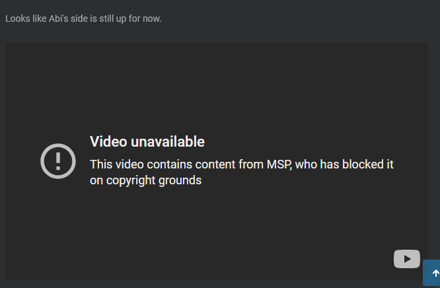Click the "Looks like Abi's side" post text

tap(83, 18)
